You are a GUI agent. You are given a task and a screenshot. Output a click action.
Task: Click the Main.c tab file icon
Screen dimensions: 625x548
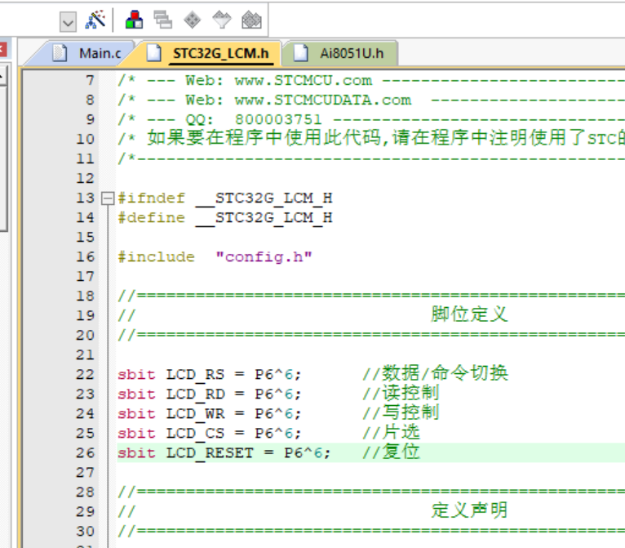click(x=60, y=53)
